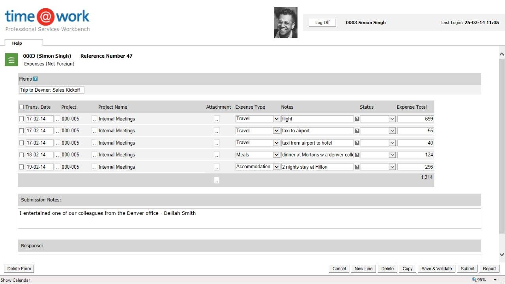This screenshot has width=505, height=284.
Task: Open the green menu icon beside 0003 (Simon Singh)
Action: [x=11, y=60]
